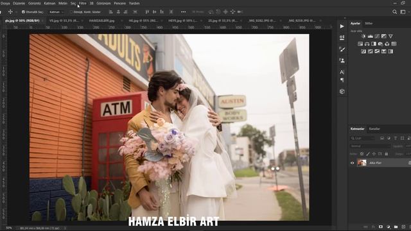Open the Paragraph panel icon
The width and height of the screenshot is (411, 231).
342,80
